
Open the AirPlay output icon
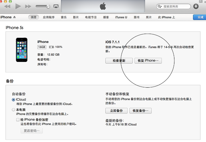pos(56,6)
